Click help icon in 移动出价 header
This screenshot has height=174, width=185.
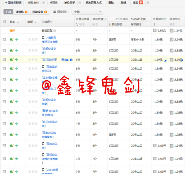[170, 24]
